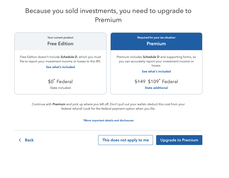Click bold Schedule D in Premium description

[151, 57]
